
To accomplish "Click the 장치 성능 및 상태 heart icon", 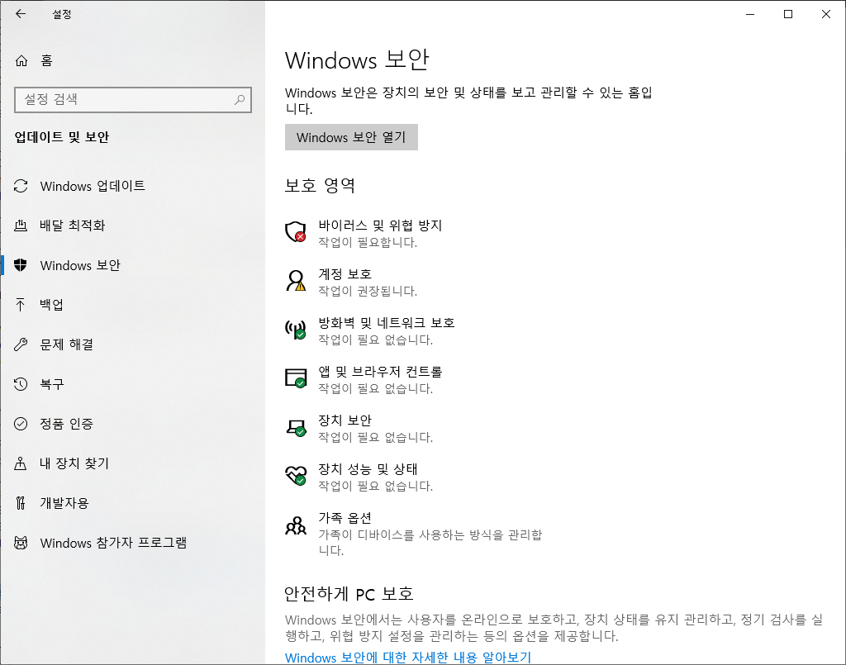I will [x=295, y=475].
